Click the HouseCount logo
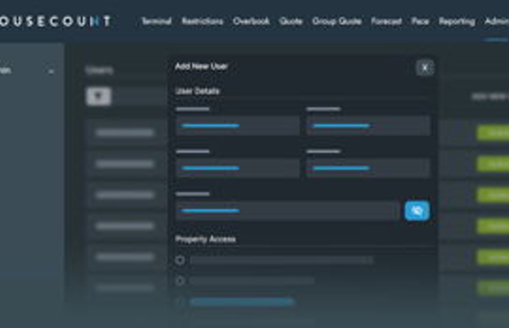The image size is (509, 328). point(55,21)
